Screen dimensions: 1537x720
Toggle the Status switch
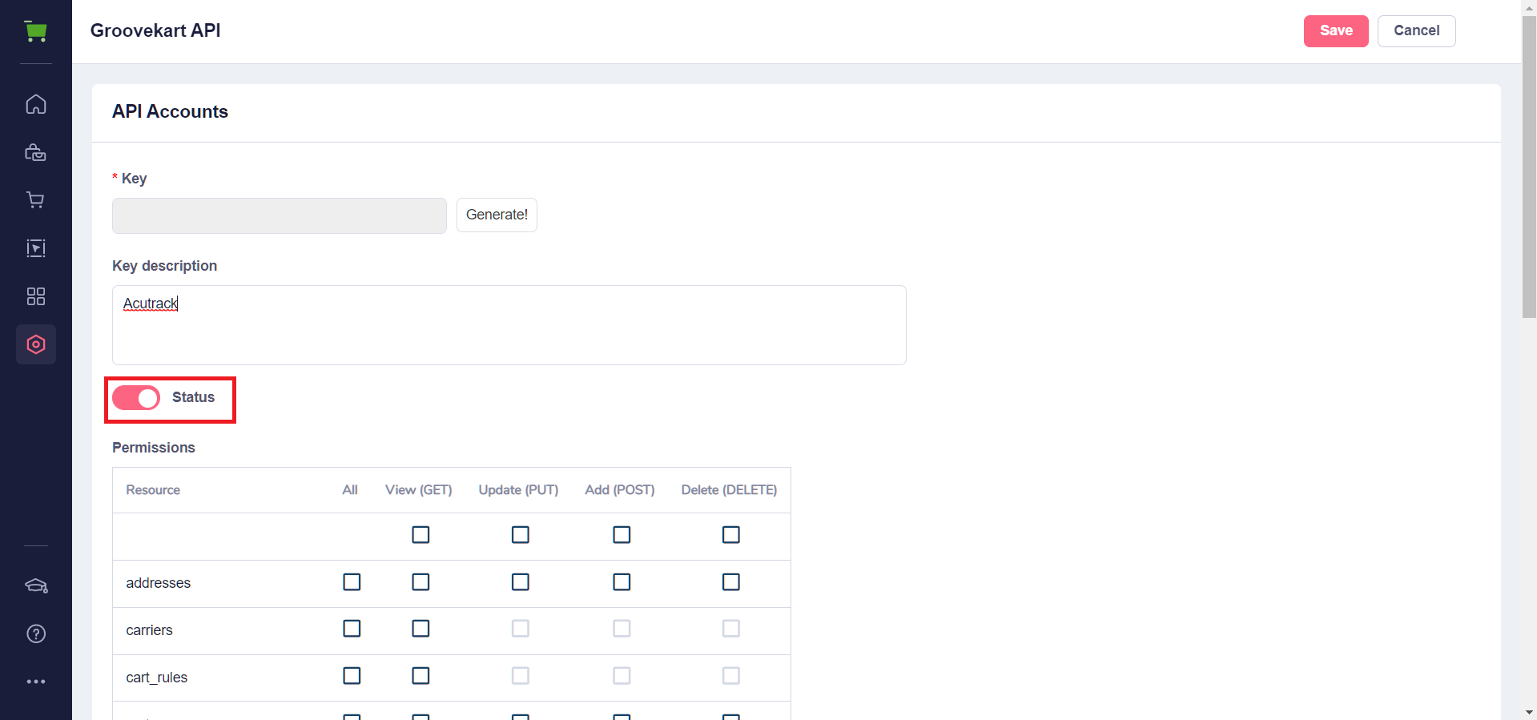click(x=136, y=398)
